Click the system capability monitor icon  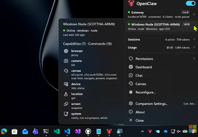click(66, 114)
